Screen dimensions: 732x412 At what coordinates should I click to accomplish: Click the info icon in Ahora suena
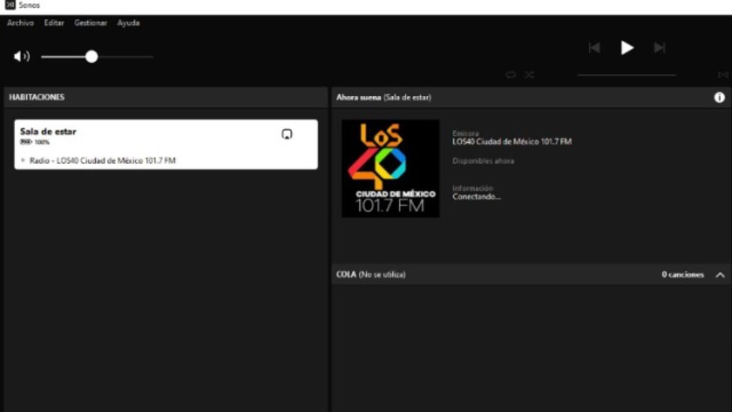coord(719,98)
